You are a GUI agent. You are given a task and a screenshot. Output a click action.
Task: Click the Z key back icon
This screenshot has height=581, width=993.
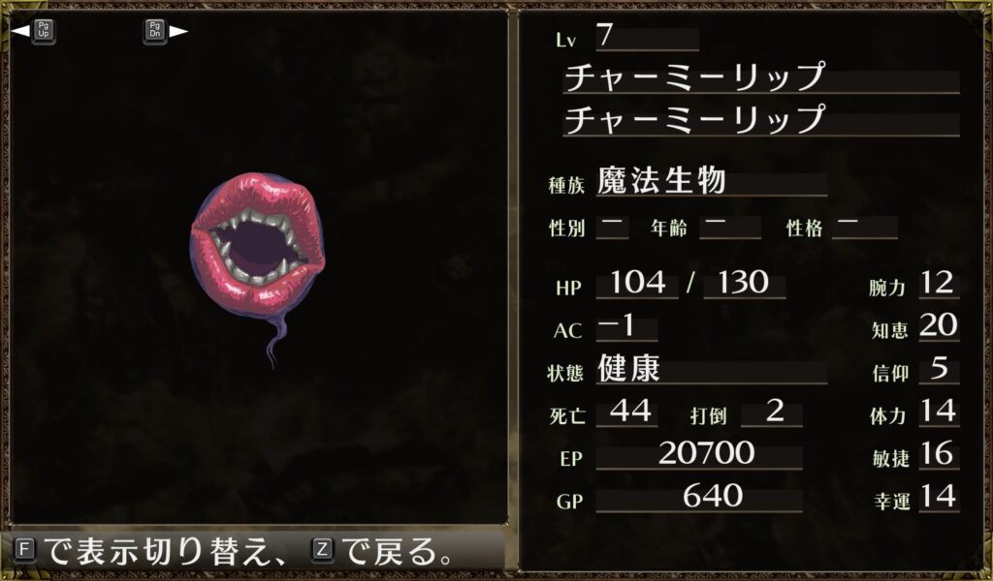tap(322, 549)
